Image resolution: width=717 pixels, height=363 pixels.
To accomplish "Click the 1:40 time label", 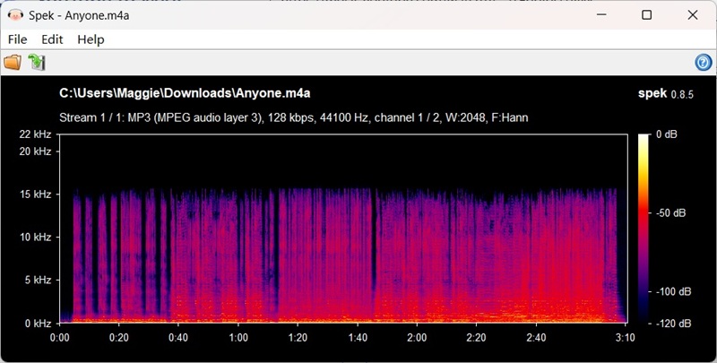I will [x=358, y=338].
